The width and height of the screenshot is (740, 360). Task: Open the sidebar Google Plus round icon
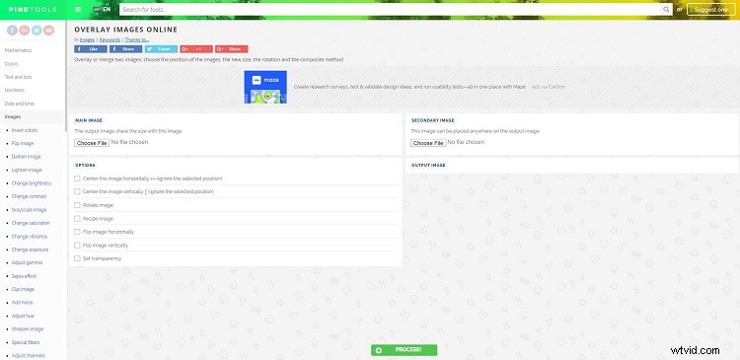tap(25, 31)
